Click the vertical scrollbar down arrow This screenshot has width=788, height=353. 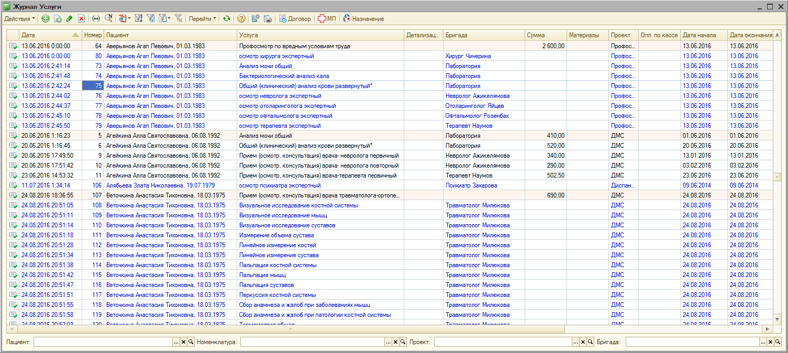[x=778, y=318]
